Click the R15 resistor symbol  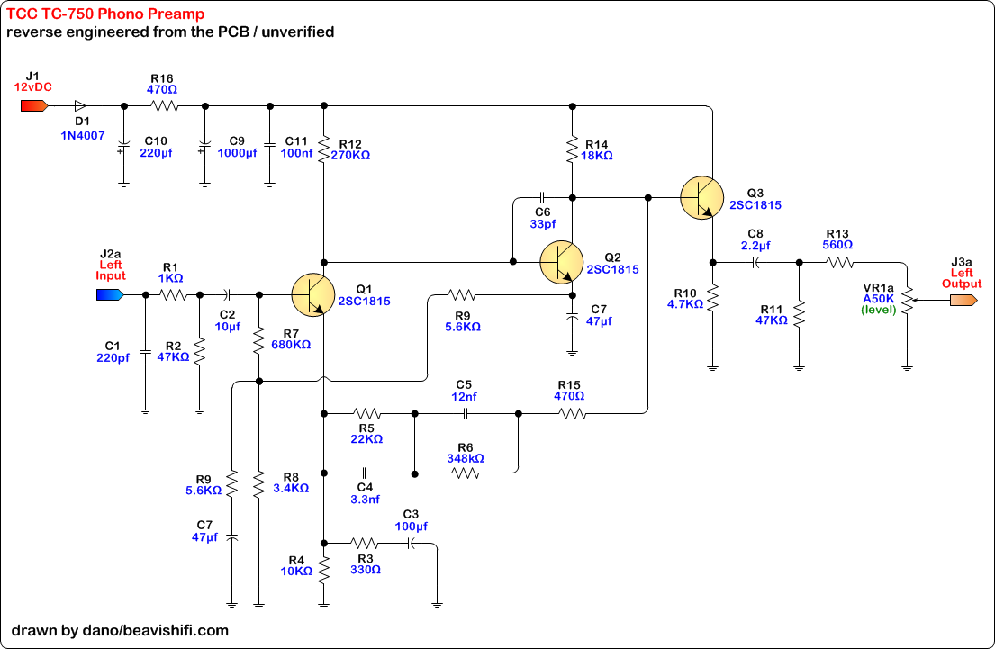tap(572, 414)
